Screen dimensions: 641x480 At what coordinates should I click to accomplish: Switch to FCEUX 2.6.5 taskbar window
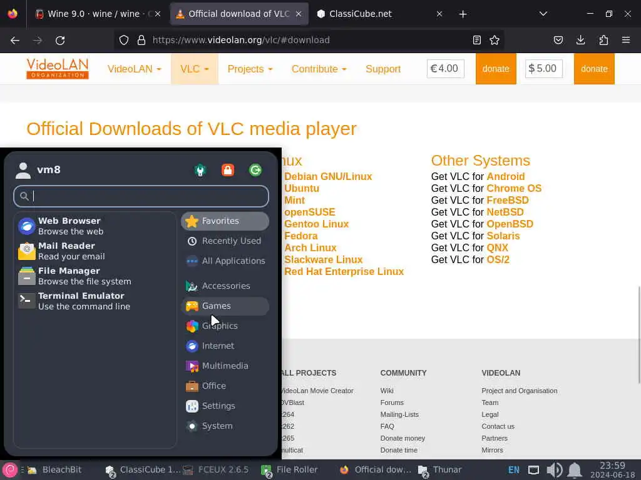tap(216, 470)
